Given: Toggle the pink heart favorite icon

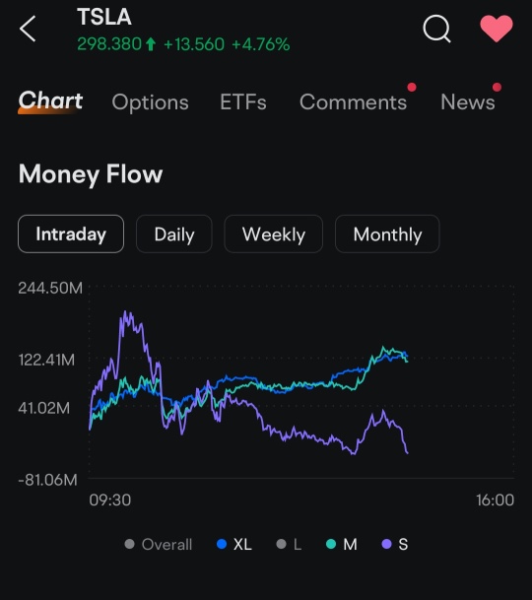Looking at the screenshot, I should tap(497, 28).
